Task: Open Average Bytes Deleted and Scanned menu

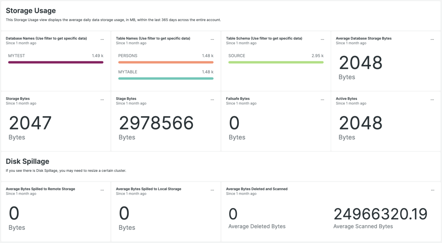Action: tap(432, 190)
